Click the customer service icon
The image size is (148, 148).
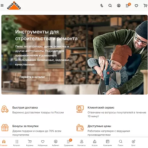tap(80, 109)
